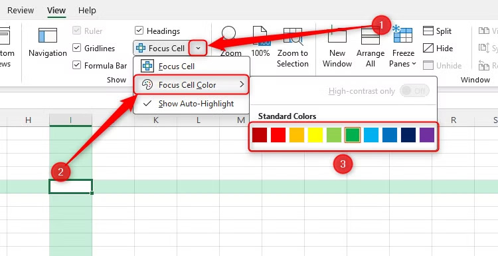Open the Focus Cell Color submenu
The image size is (498, 256).
(191, 84)
